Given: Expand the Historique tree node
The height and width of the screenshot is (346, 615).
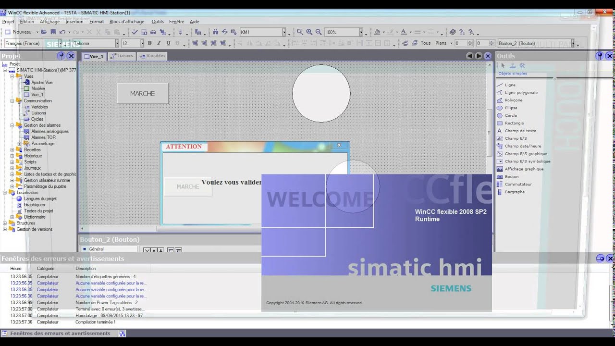Looking at the screenshot, I should (12, 156).
